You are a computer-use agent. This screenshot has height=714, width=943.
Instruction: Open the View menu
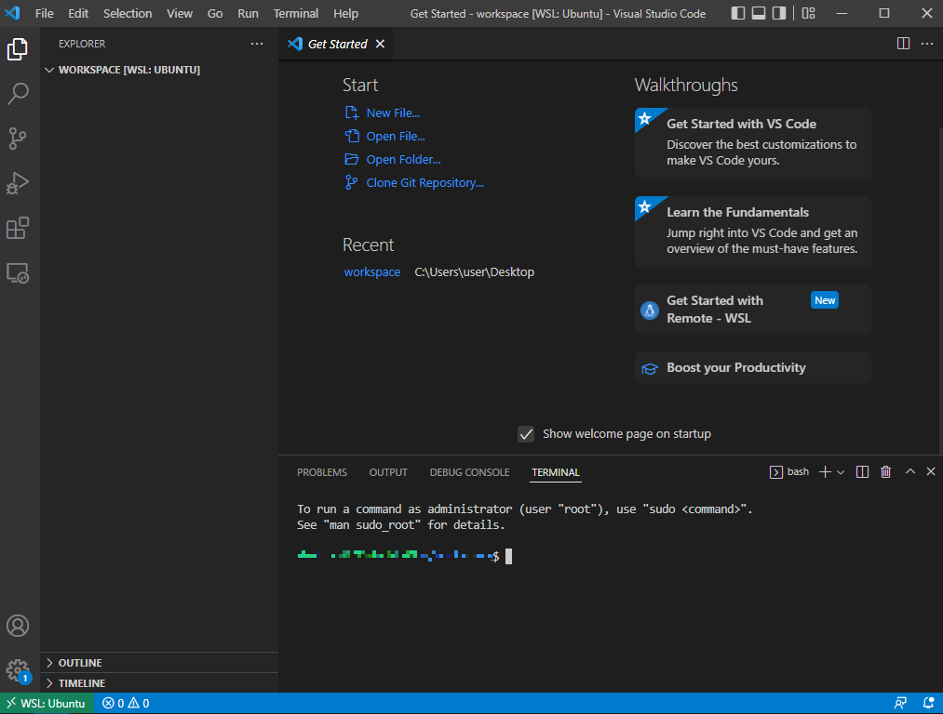[x=180, y=13]
